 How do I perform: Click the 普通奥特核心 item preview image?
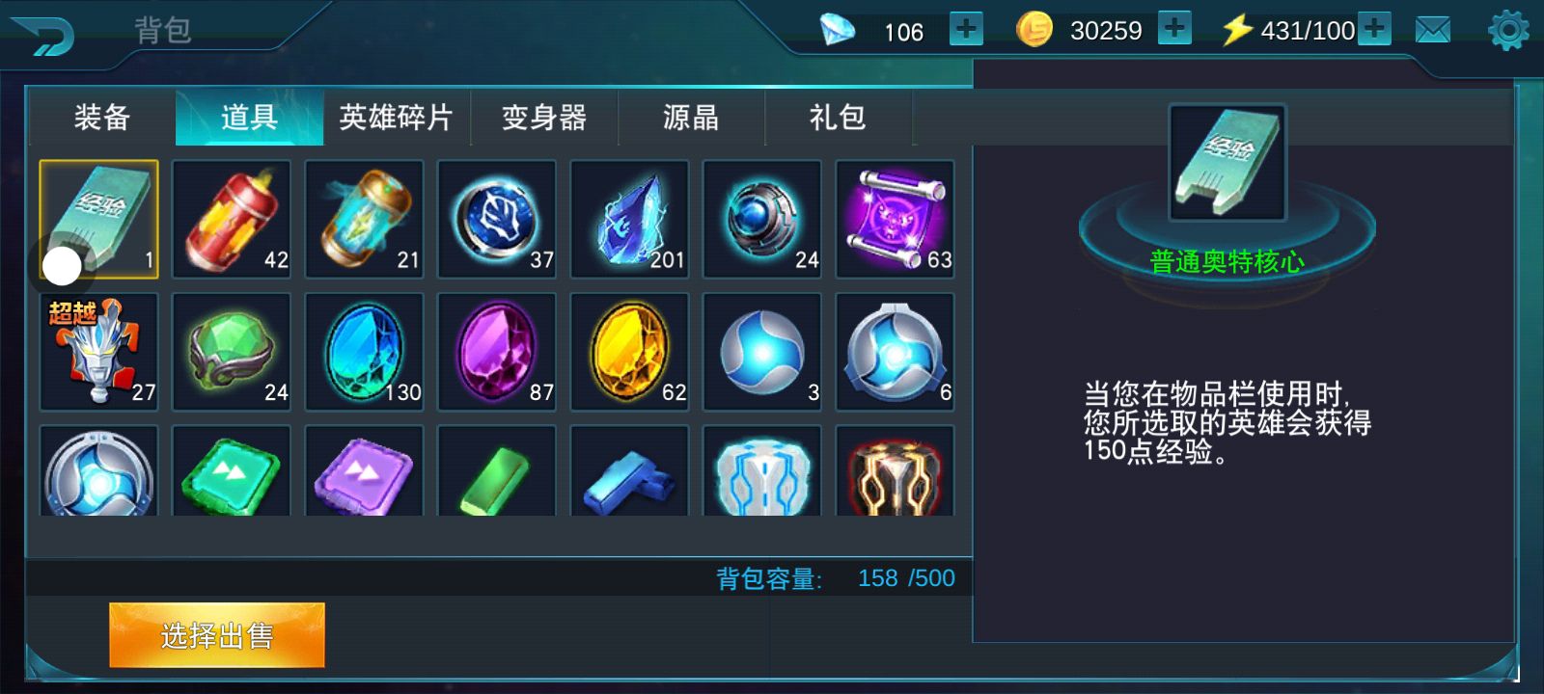(1227, 162)
